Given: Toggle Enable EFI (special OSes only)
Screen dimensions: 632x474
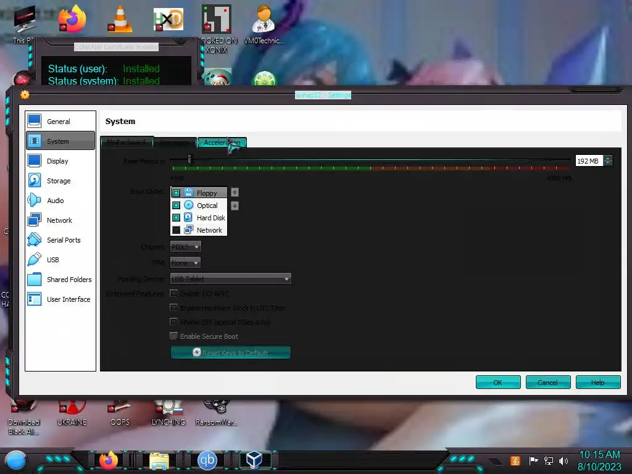Looking at the screenshot, I should 173,322.
